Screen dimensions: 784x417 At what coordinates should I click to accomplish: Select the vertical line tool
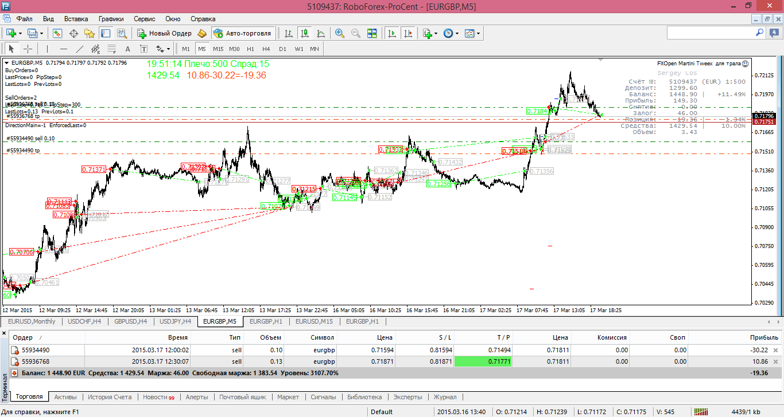(47, 49)
